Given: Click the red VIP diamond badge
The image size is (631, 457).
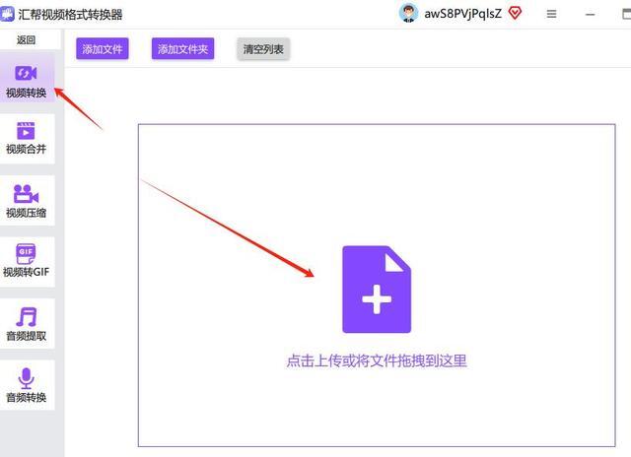Looking at the screenshot, I should point(515,13).
